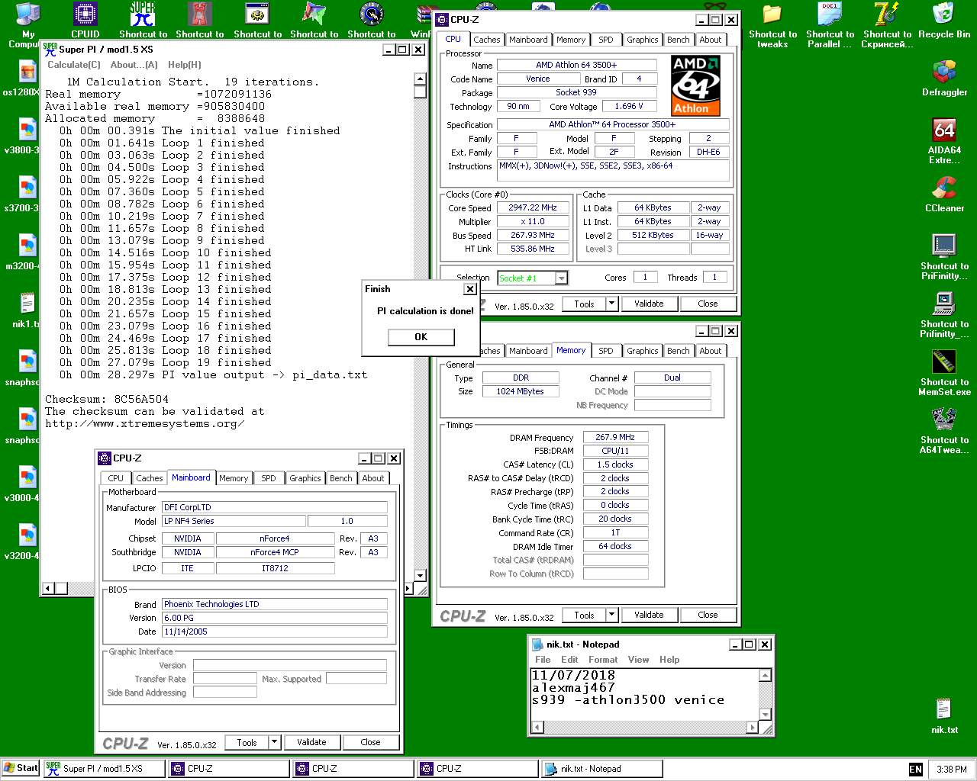977x781 pixels.
Task: Click the BIOS Date 11/14/2005 field
Action: (x=275, y=632)
